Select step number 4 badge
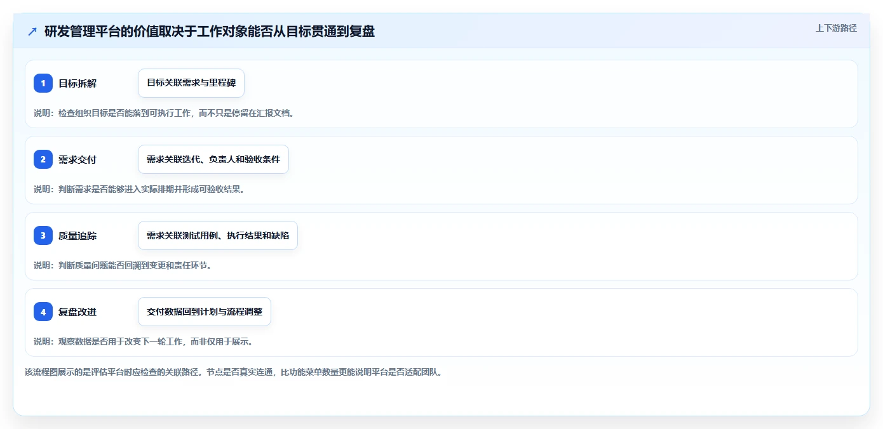Image resolution: width=883 pixels, height=429 pixels. 43,312
